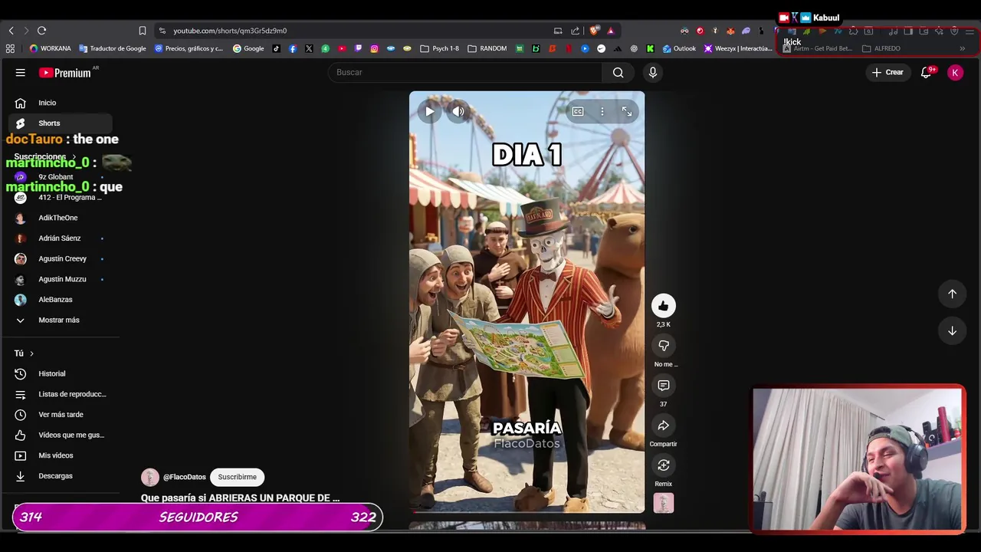This screenshot has height=552, width=981.
Task: Open Historial in the sidebar
Action: click(60, 374)
